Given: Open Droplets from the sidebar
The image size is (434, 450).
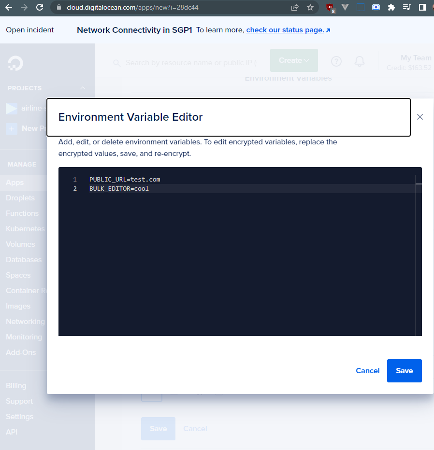Looking at the screenshot, I should pyautogui.click(x=20, y=197).
